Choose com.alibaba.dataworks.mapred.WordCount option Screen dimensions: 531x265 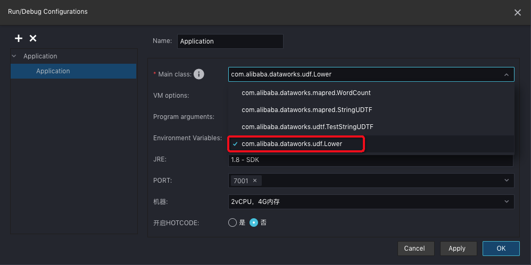pyautogui.click(x=306, y=93)
